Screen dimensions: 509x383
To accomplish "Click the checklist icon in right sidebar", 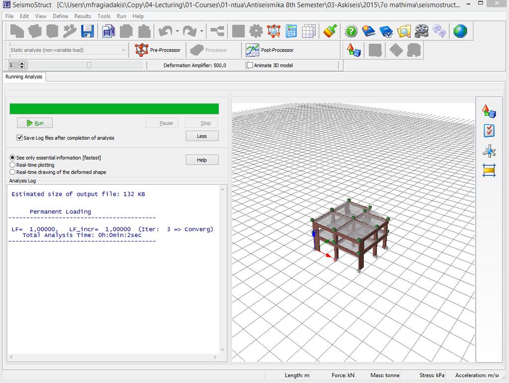I will click(489, 131).
